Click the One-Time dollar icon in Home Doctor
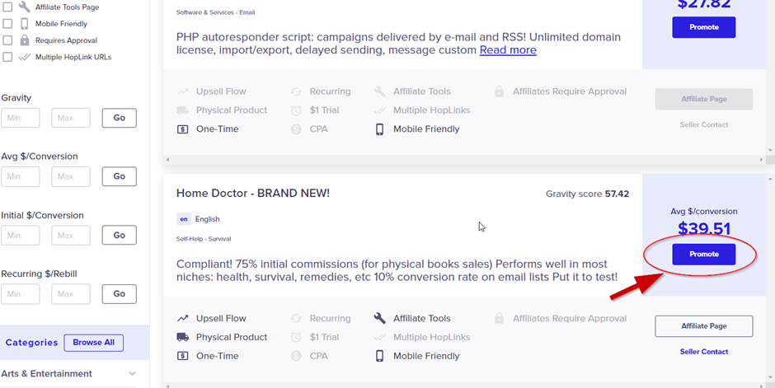Image resolution: width=775 pixels, height=388 pixels. 182,356
